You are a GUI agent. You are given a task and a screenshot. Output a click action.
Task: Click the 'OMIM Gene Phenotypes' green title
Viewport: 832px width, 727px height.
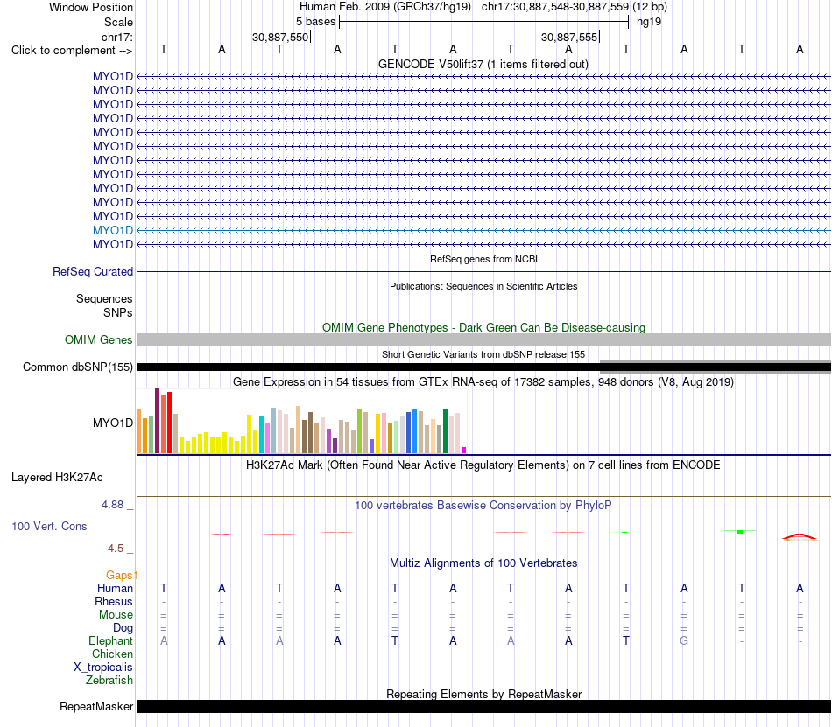point(483,328)
